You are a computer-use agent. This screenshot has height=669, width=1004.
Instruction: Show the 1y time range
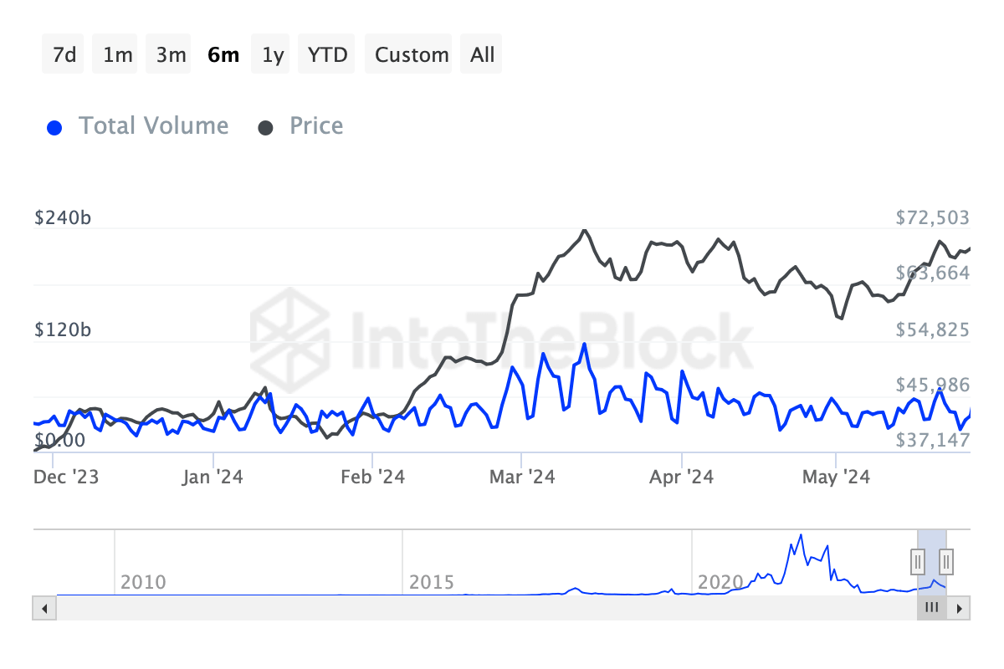[273, 55]
